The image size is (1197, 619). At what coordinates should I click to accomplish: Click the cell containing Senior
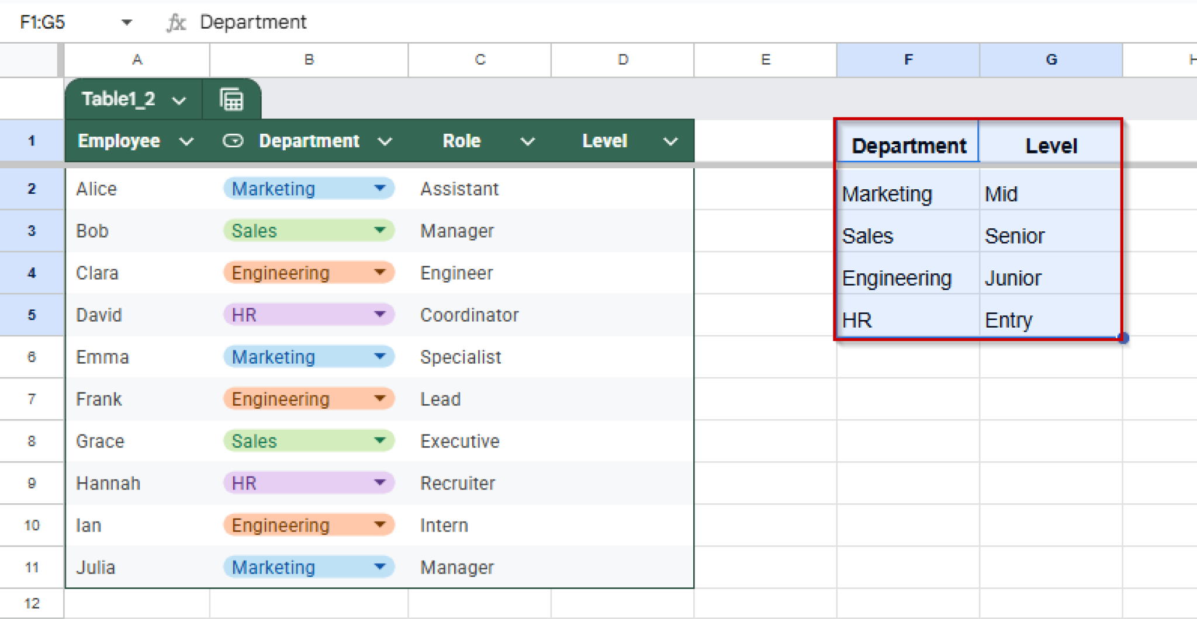tap(1015, 236)
